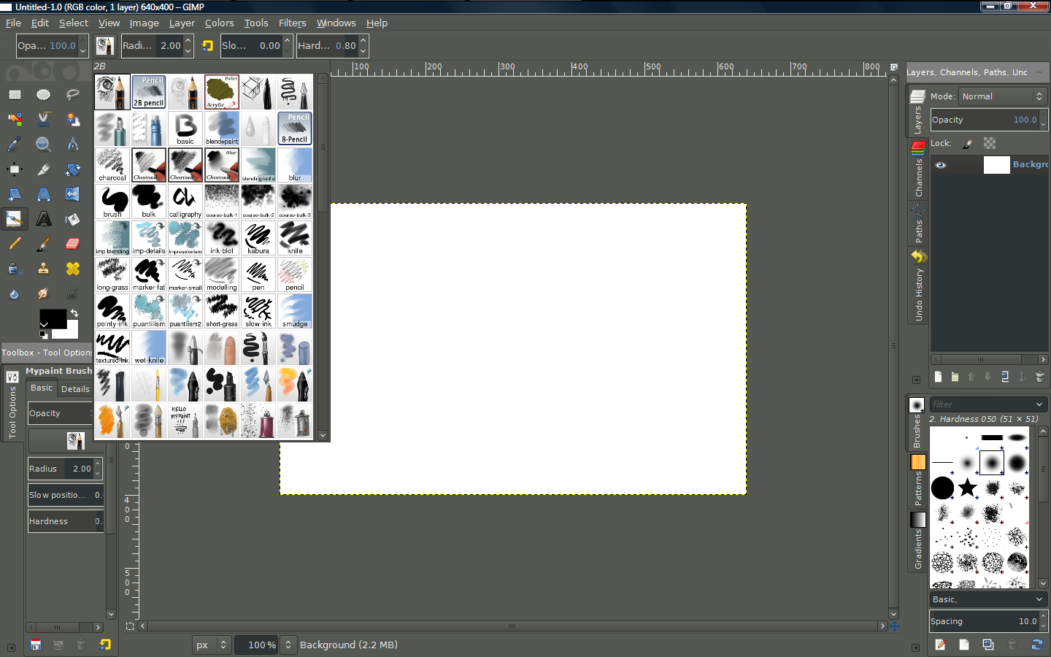Select the Select by Color tool

[15, 120]
